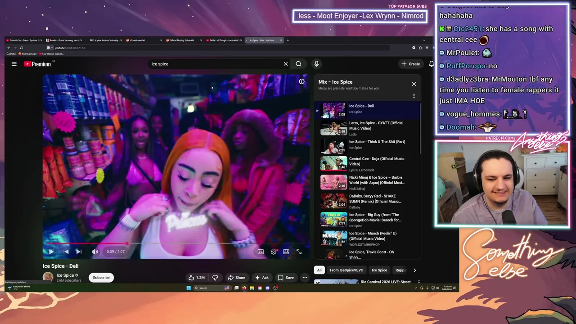The width and height of the screenshot is (576, 324).
Task: Share the Deli video
Action: coord(236,278)
